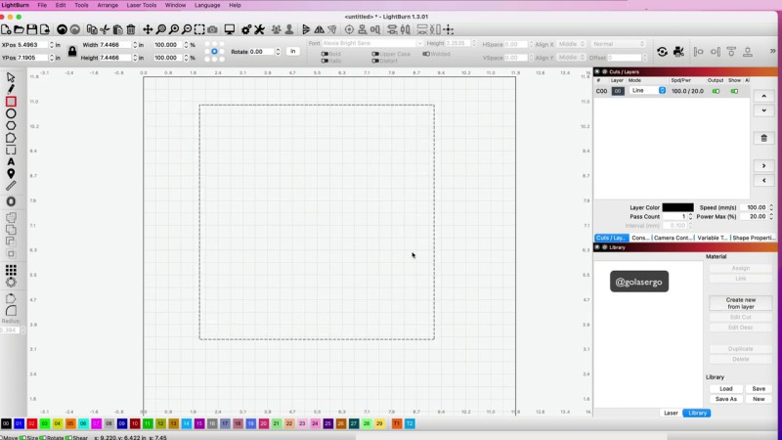Screen dimensions: 782x440
Task: Delete layer using Cuts panel trash icon
Action: (763, 138)
